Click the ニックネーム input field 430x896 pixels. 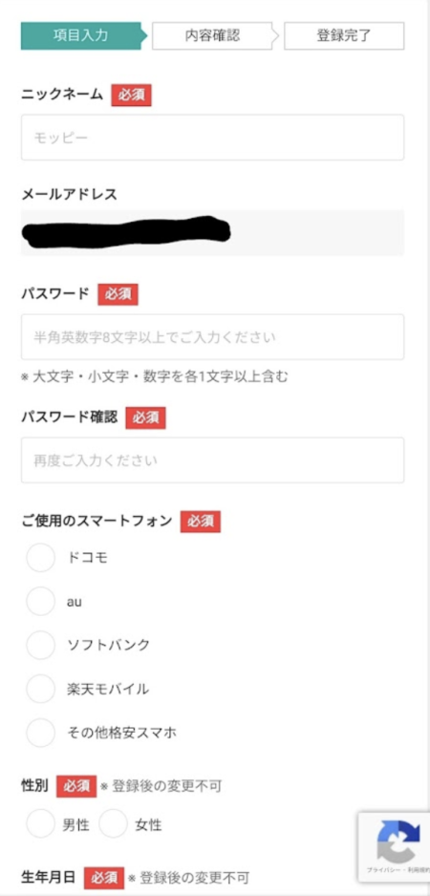(x=213, y=138)
